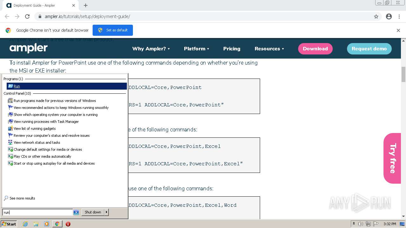Open the Pricing page
The image size is (406, 228).
point(232,48)
